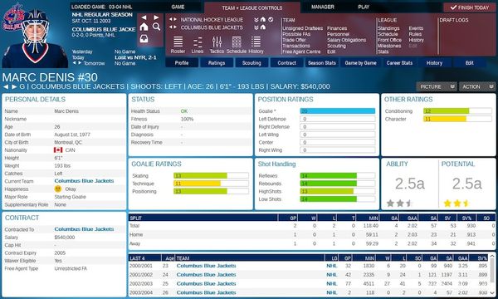Screen dimensions: 498x299
Task: Switch to the Season Stats tab
Action: click(x=322, y=63)
